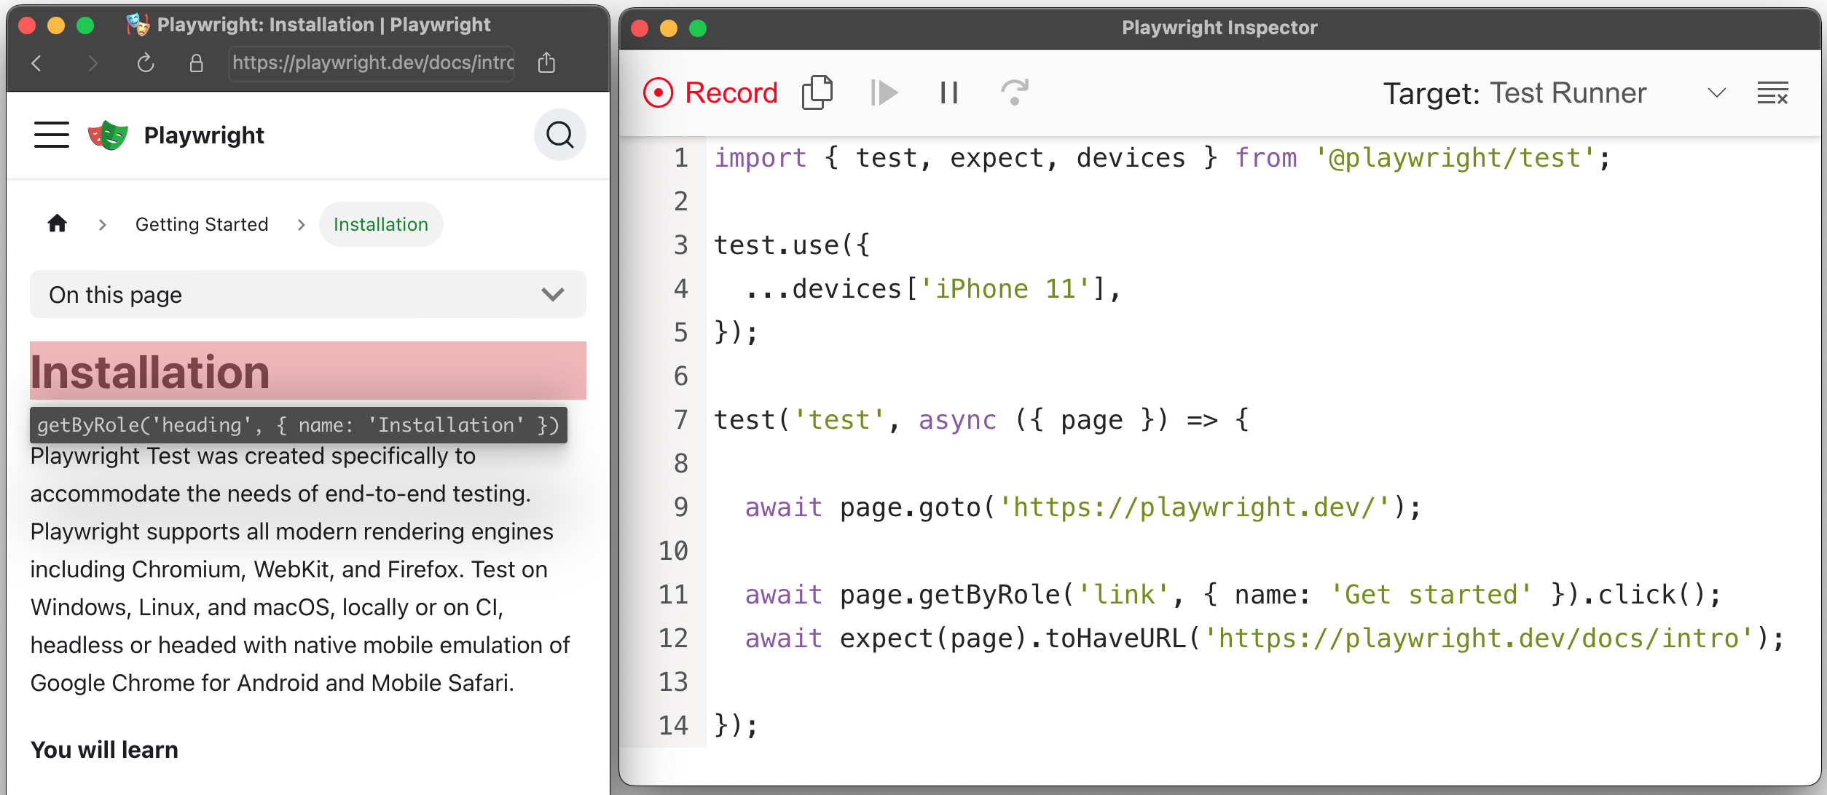Click the share icon in browser toolbar
Viewport: 1827px width, 795px height.
point(546,63)
